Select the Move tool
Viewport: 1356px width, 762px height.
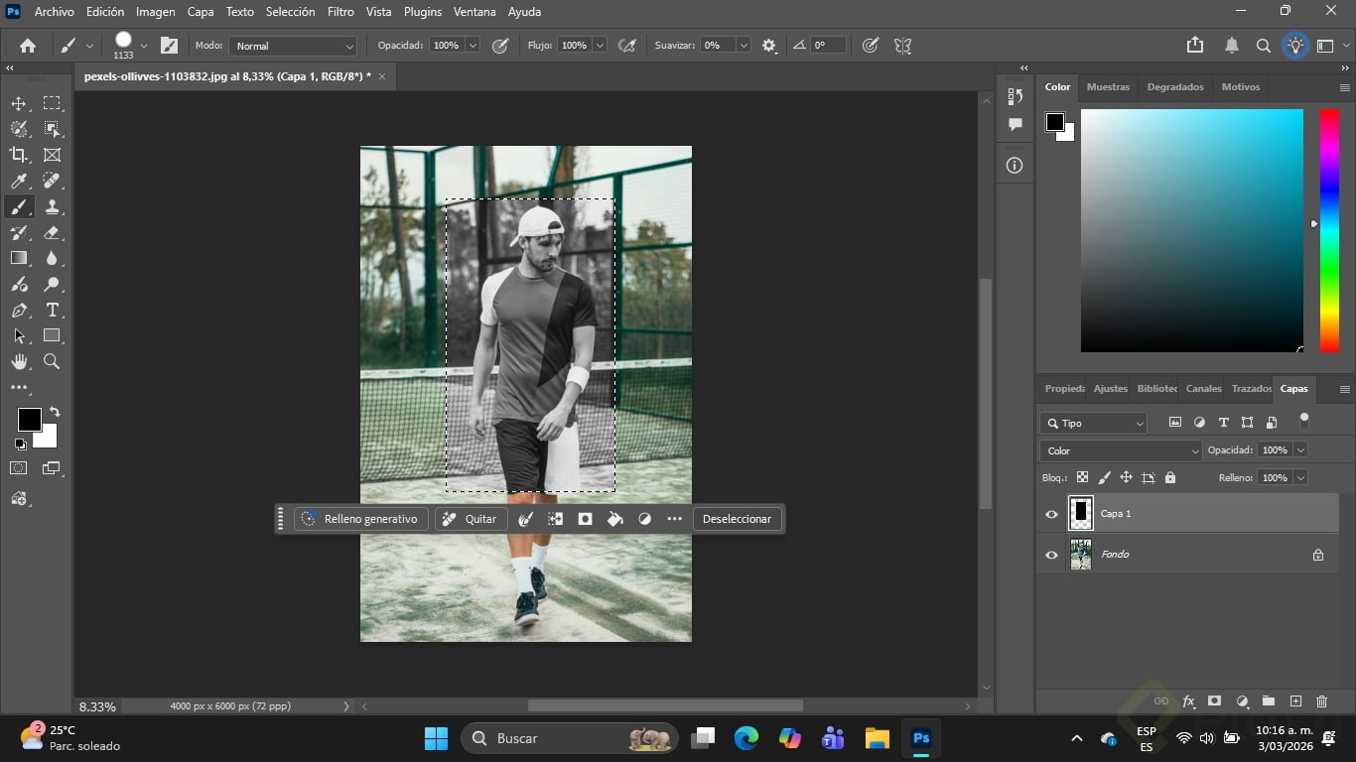point(19,103)
